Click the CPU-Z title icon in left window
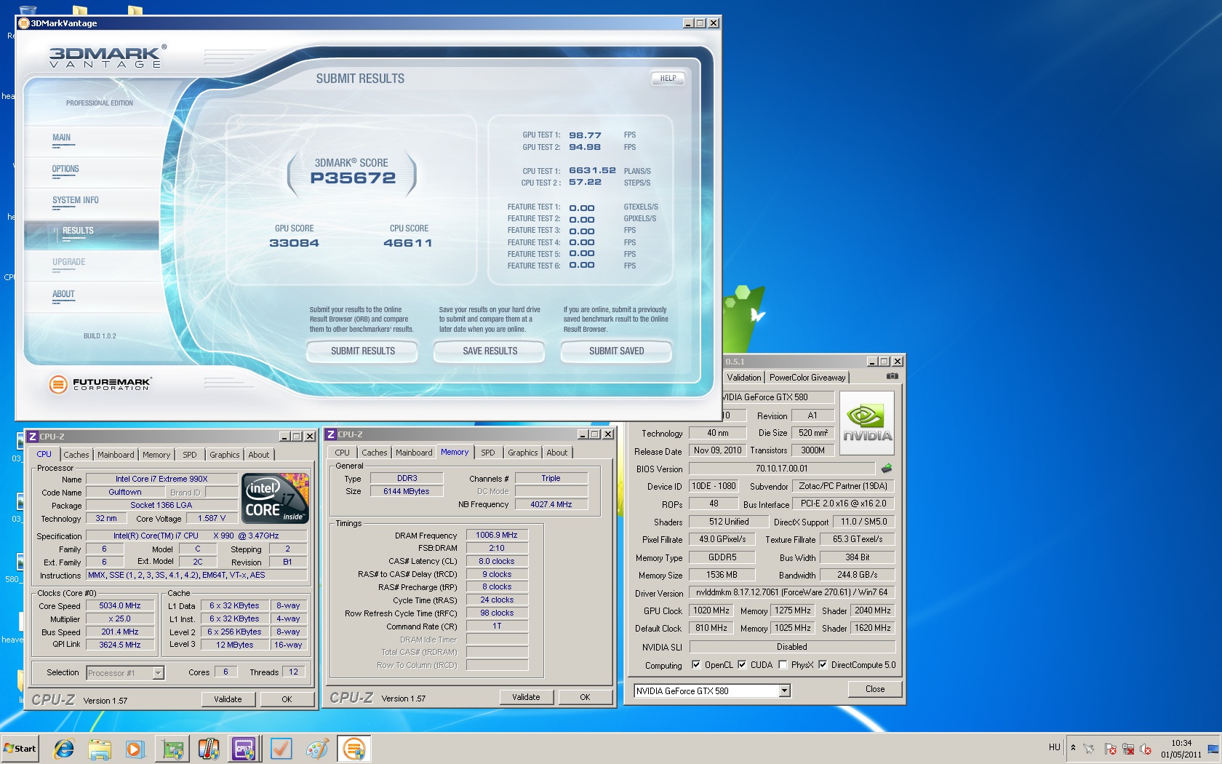Screen dimensions: 1222x764 [32, 437]
